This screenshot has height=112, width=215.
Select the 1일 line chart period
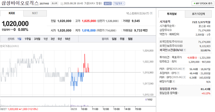19,39
